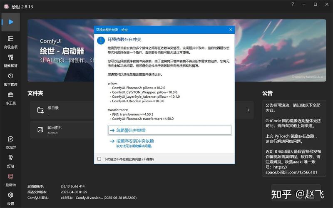
Task: Click the help question mark in title bar
Action: pos(293,4)
